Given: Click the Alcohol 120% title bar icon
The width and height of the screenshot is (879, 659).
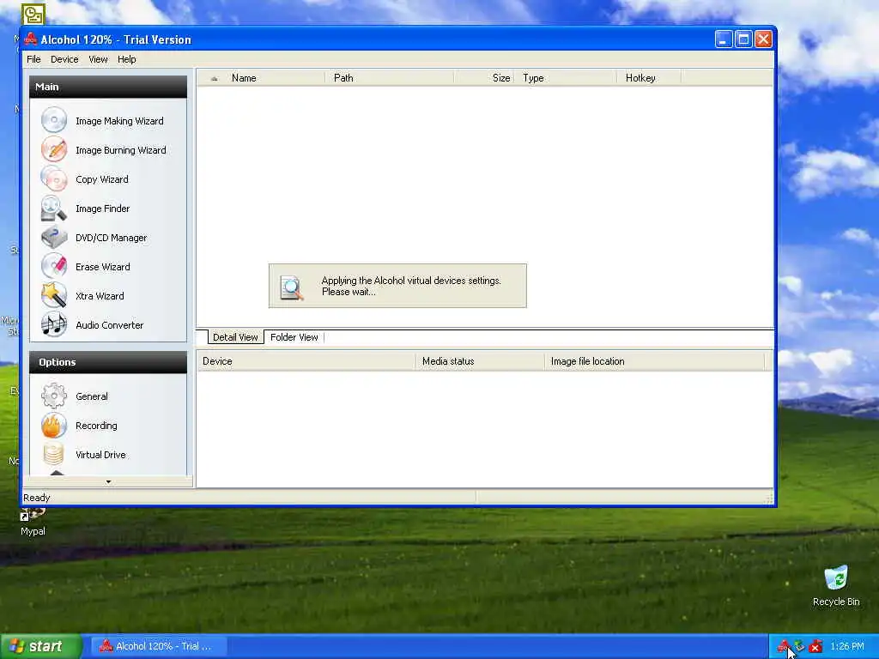Looking at the screenshot, I should point(30,39).
